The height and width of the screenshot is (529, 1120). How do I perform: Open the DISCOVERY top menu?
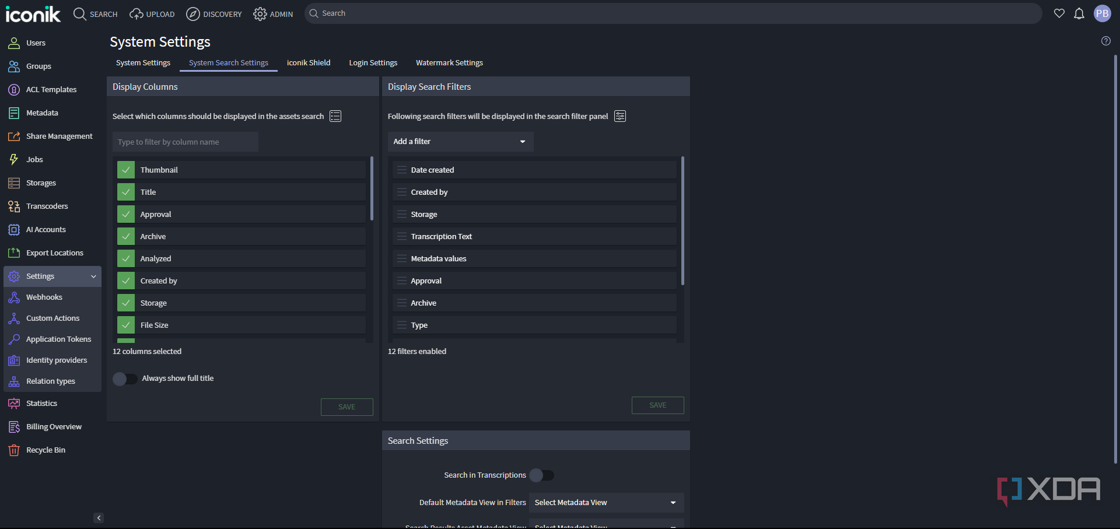[x=214, y=13]
